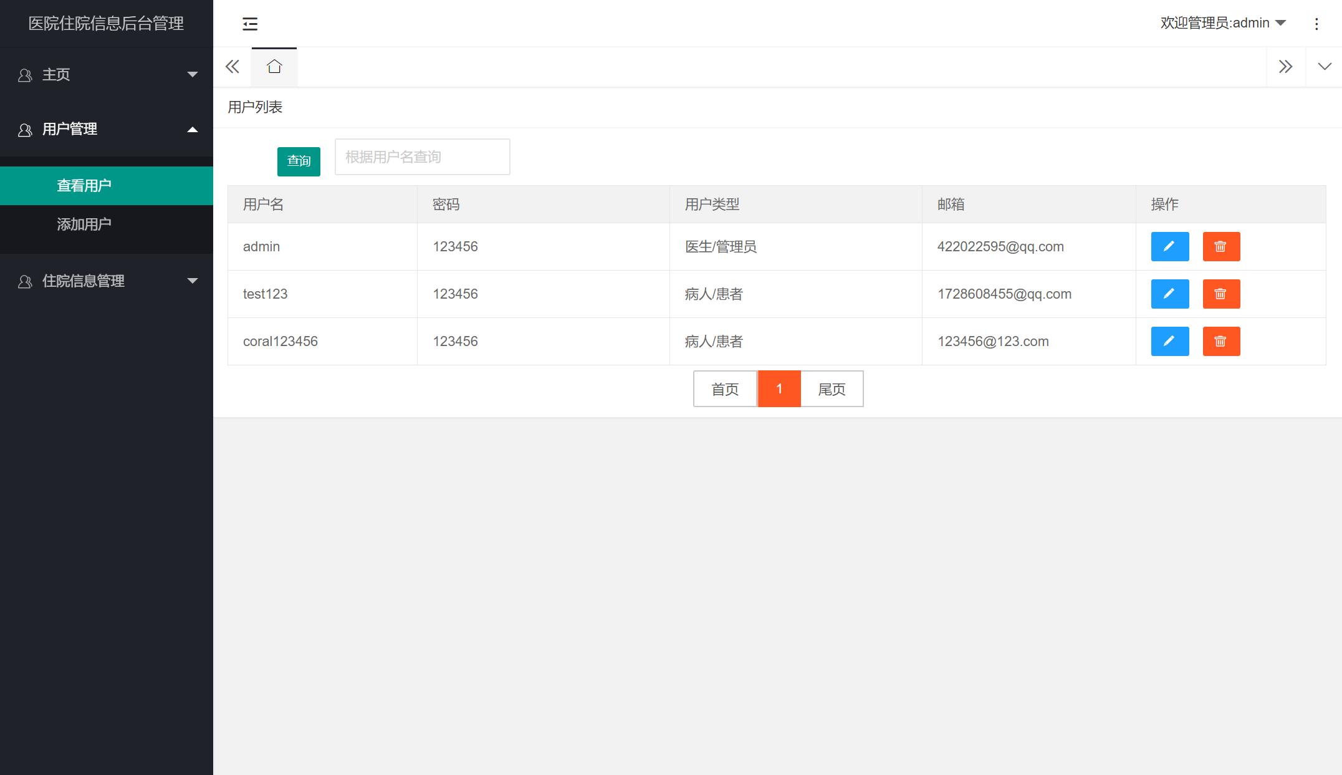This screenshot has height=775, width=1342.
Task: Open 用户管理 sidebar menu
Action: (107, 129)
